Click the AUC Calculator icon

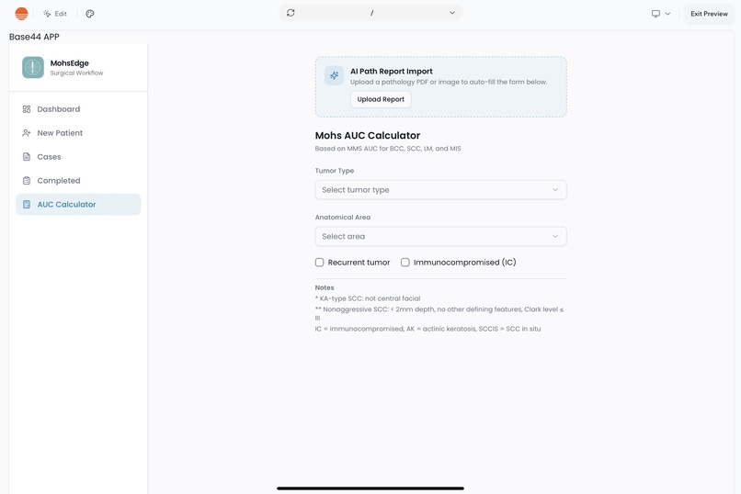[x=27, y=204]
